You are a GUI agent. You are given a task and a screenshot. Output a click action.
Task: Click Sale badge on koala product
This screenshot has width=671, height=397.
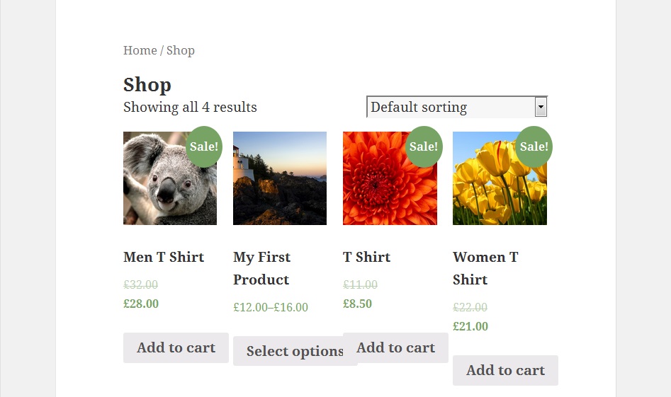[204, 146]
